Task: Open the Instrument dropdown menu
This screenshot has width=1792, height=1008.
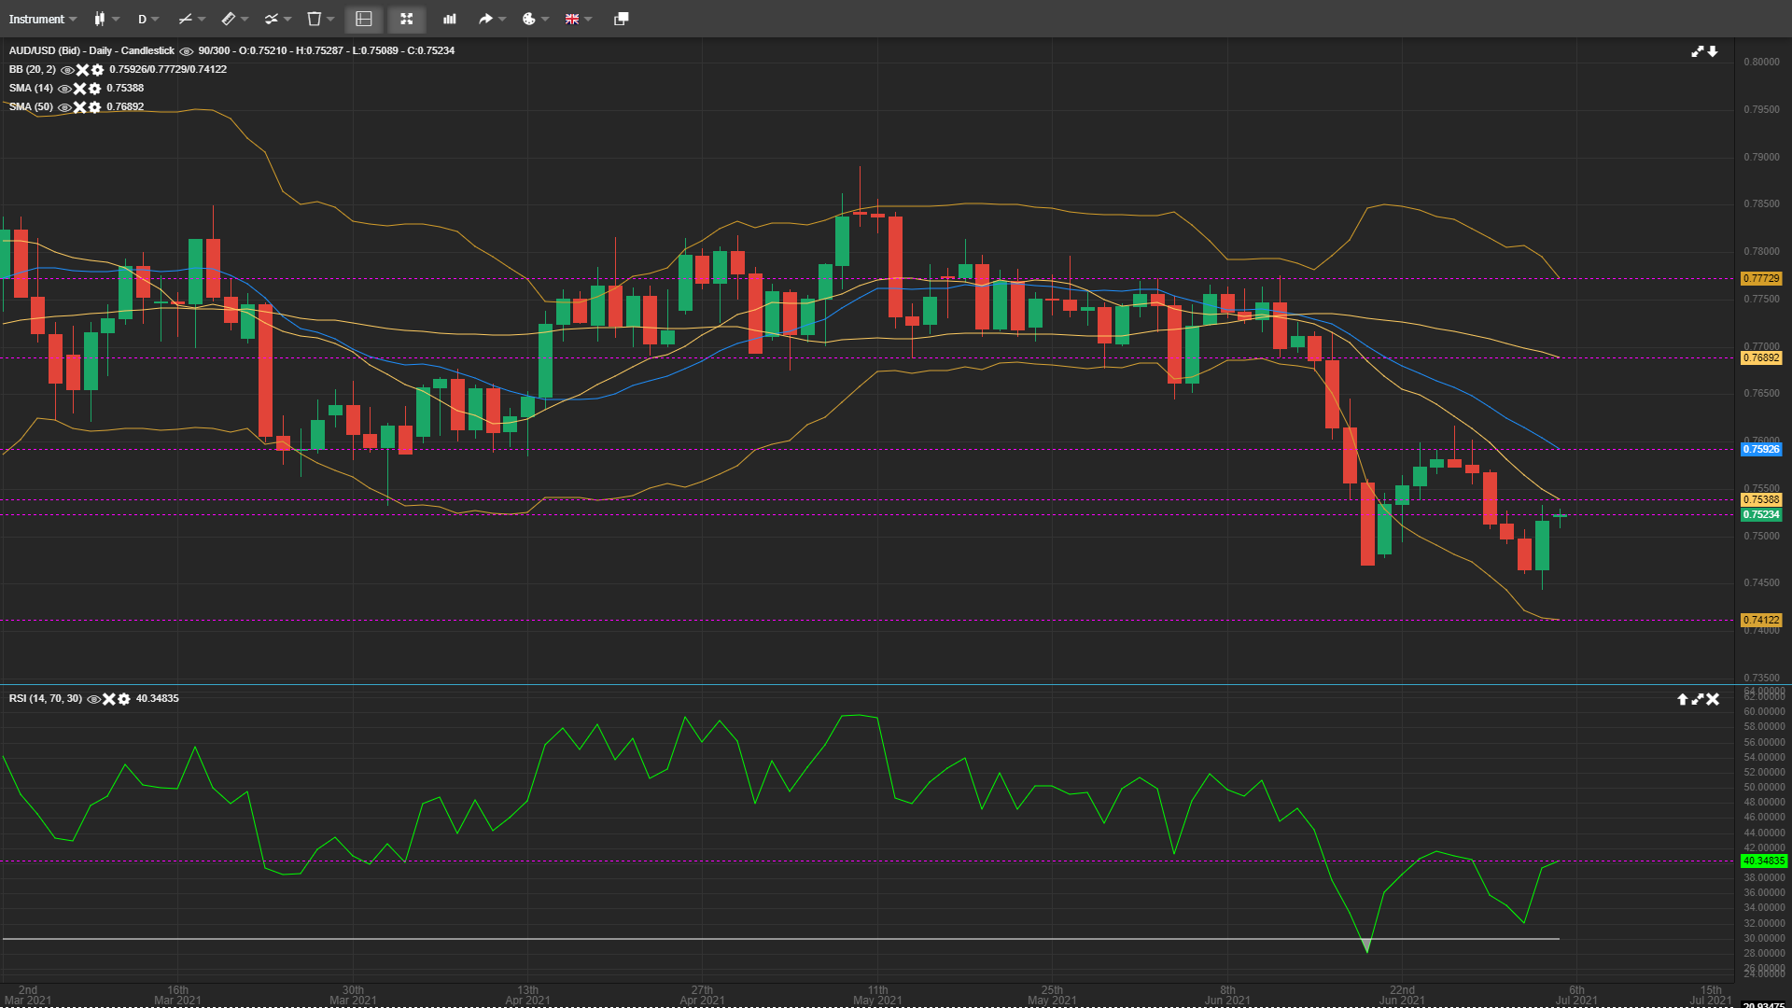Action: coord(43,19)
